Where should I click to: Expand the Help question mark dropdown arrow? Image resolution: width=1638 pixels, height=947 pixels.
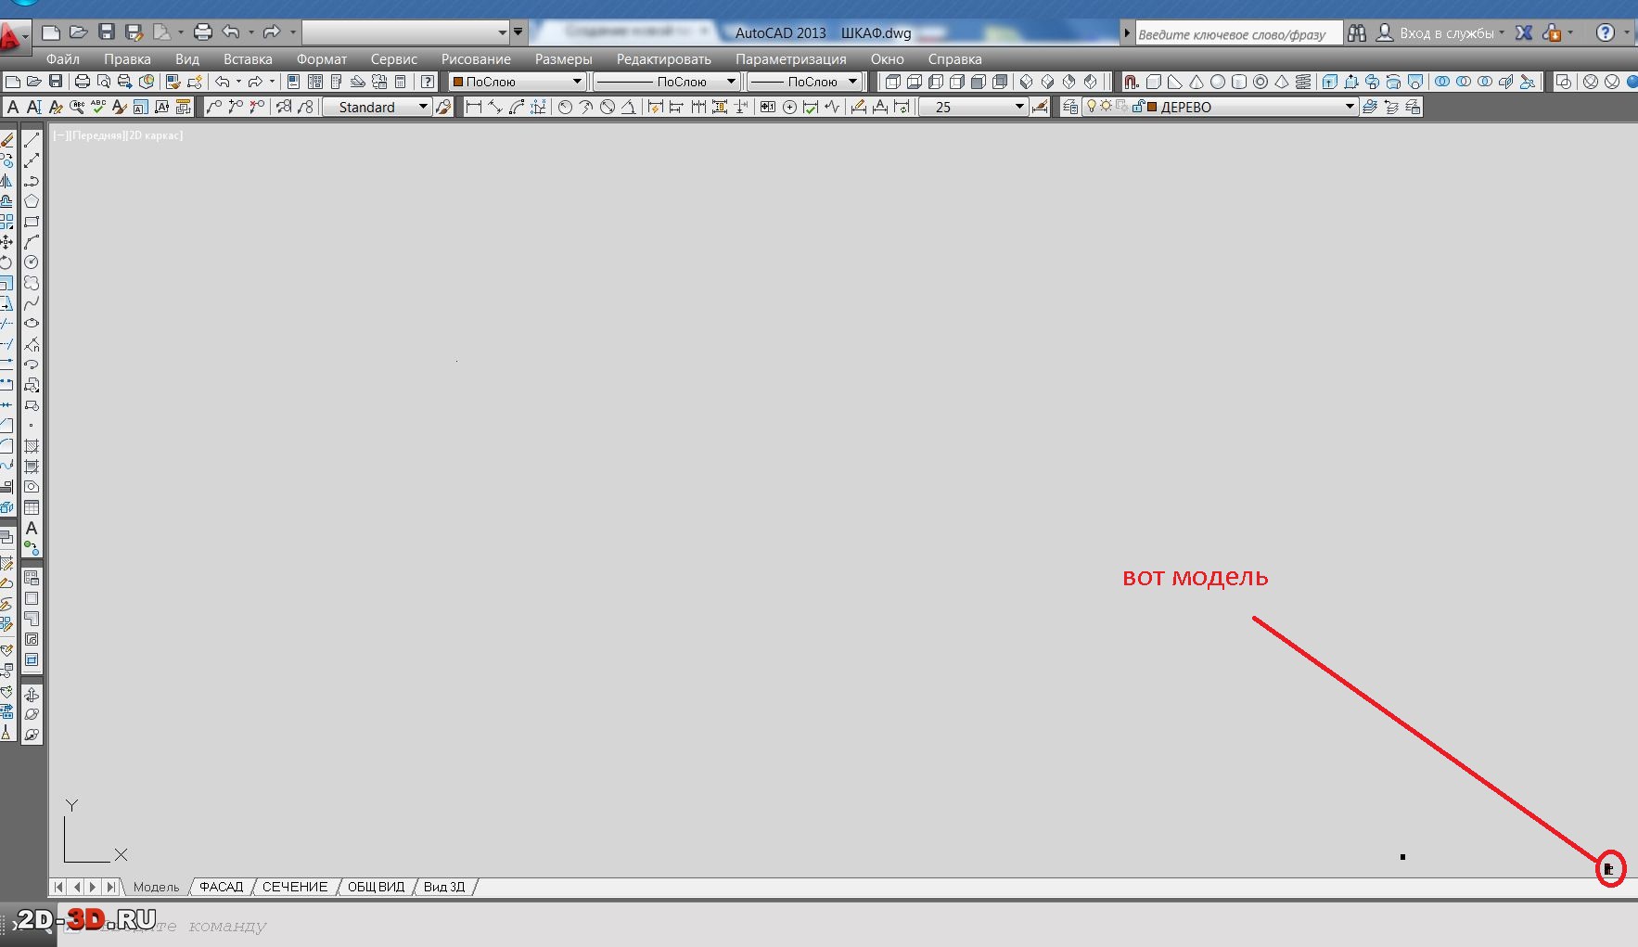[x=1626, y=32]
